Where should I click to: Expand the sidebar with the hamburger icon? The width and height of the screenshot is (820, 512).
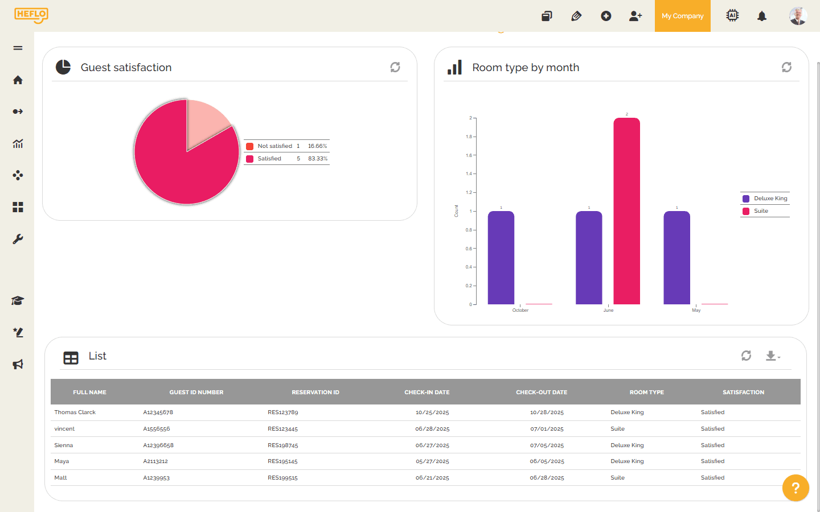tap(17, 48)
